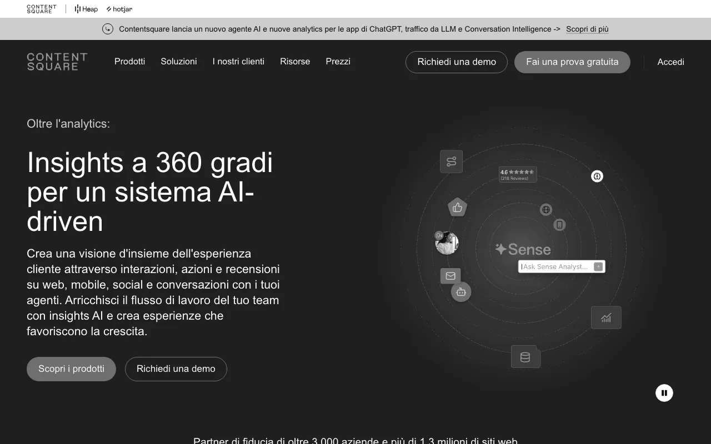The width and height of the screenshot is (711, 444).
Task: Click the journey path icon in the orbit
Action: click(x=451, y=162)
